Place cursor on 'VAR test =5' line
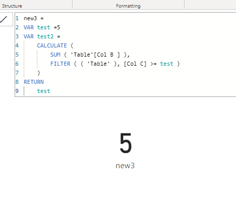The height and width of the screenshot is (199, 236). [42, 27]
